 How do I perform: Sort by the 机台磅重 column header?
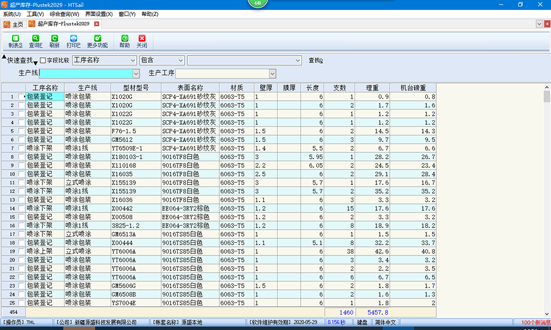[413, 88]
